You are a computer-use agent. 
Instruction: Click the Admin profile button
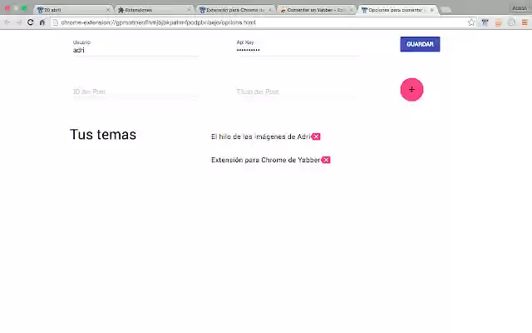[520, 8]
